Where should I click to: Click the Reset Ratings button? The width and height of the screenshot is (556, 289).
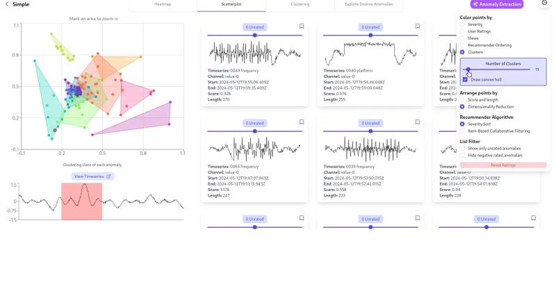(502, 165)
